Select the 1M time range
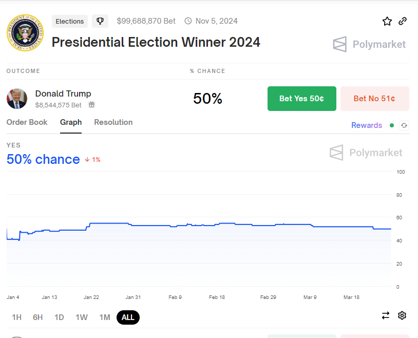This screenshot has width=418, height=338. click(x=105, y=317)
